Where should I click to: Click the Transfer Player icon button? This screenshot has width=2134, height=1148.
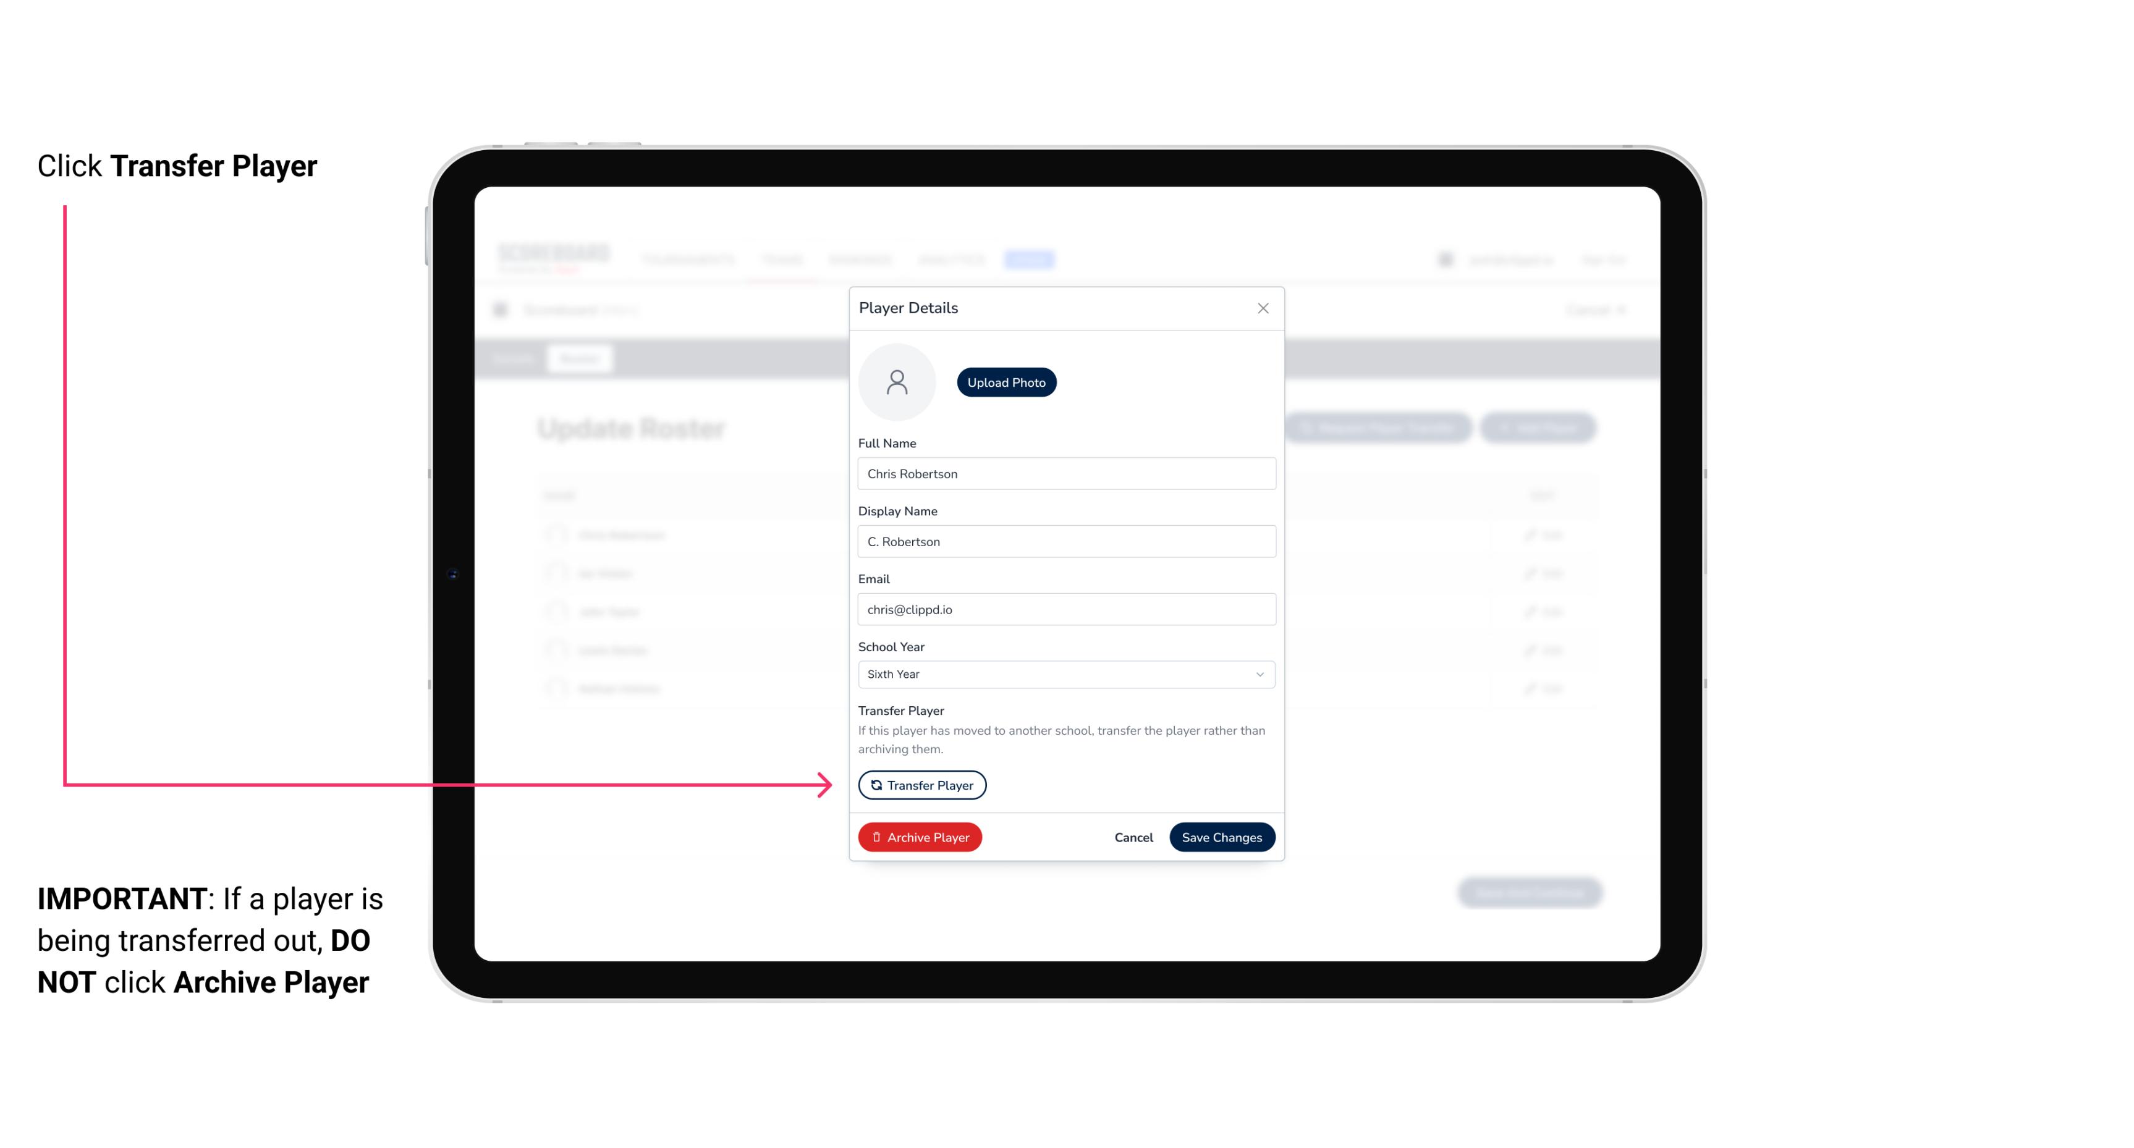921,785
